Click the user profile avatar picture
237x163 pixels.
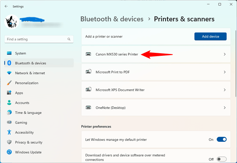(x=12, y=22)
